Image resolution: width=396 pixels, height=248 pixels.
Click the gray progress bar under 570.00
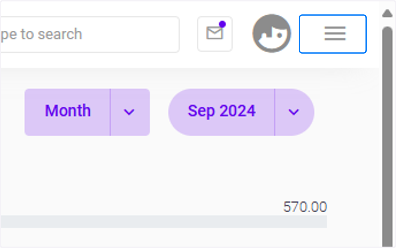click(164, 222)
